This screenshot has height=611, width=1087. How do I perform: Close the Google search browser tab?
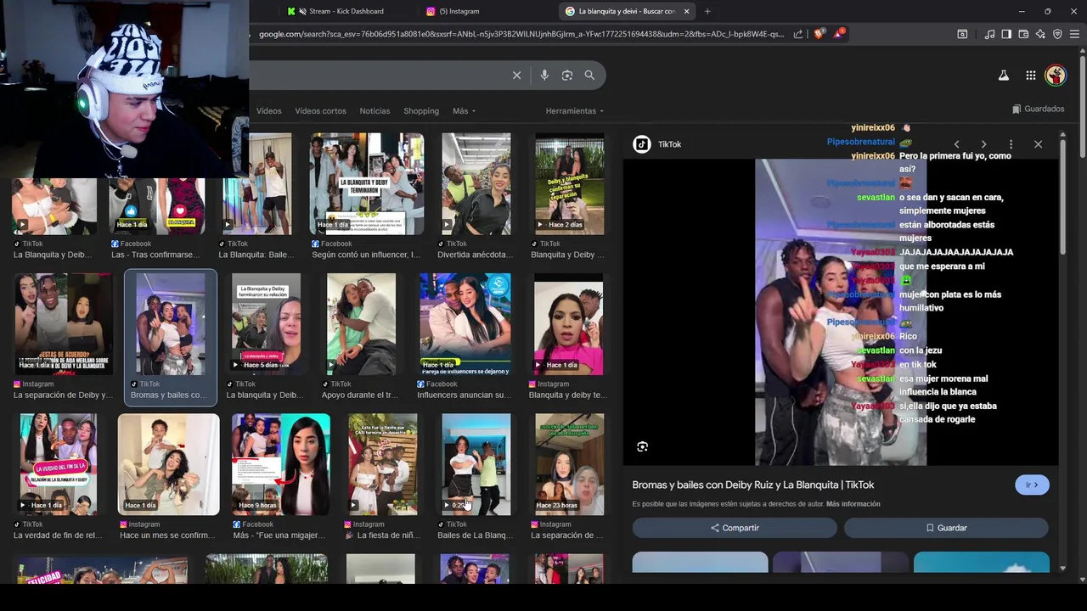click(x=686, y=11)
